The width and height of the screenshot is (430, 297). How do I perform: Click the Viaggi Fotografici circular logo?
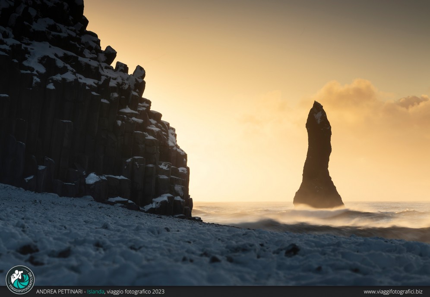click(x=20, y=279)
